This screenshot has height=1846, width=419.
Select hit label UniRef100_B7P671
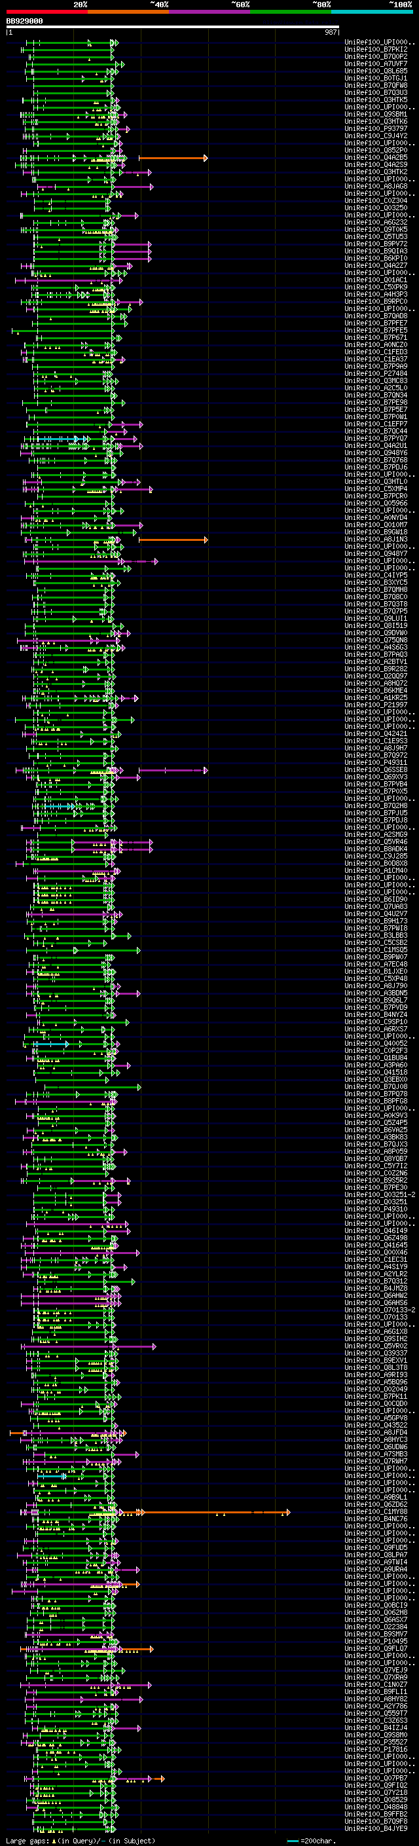[x=376, y=337]
